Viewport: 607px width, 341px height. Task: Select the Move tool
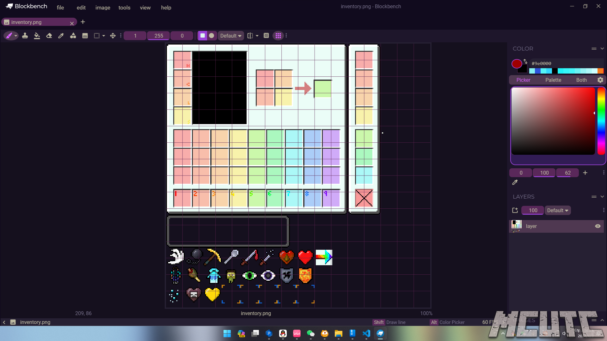113,36
